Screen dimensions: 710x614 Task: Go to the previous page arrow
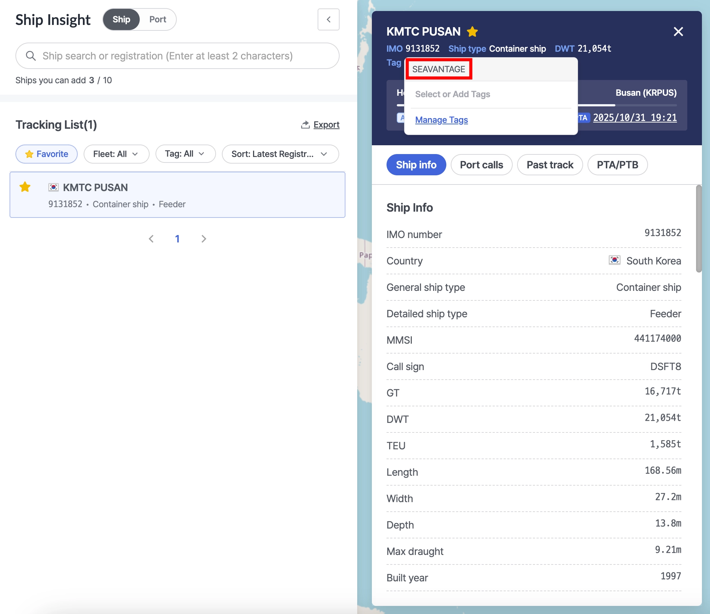click(x=151, y=239)
